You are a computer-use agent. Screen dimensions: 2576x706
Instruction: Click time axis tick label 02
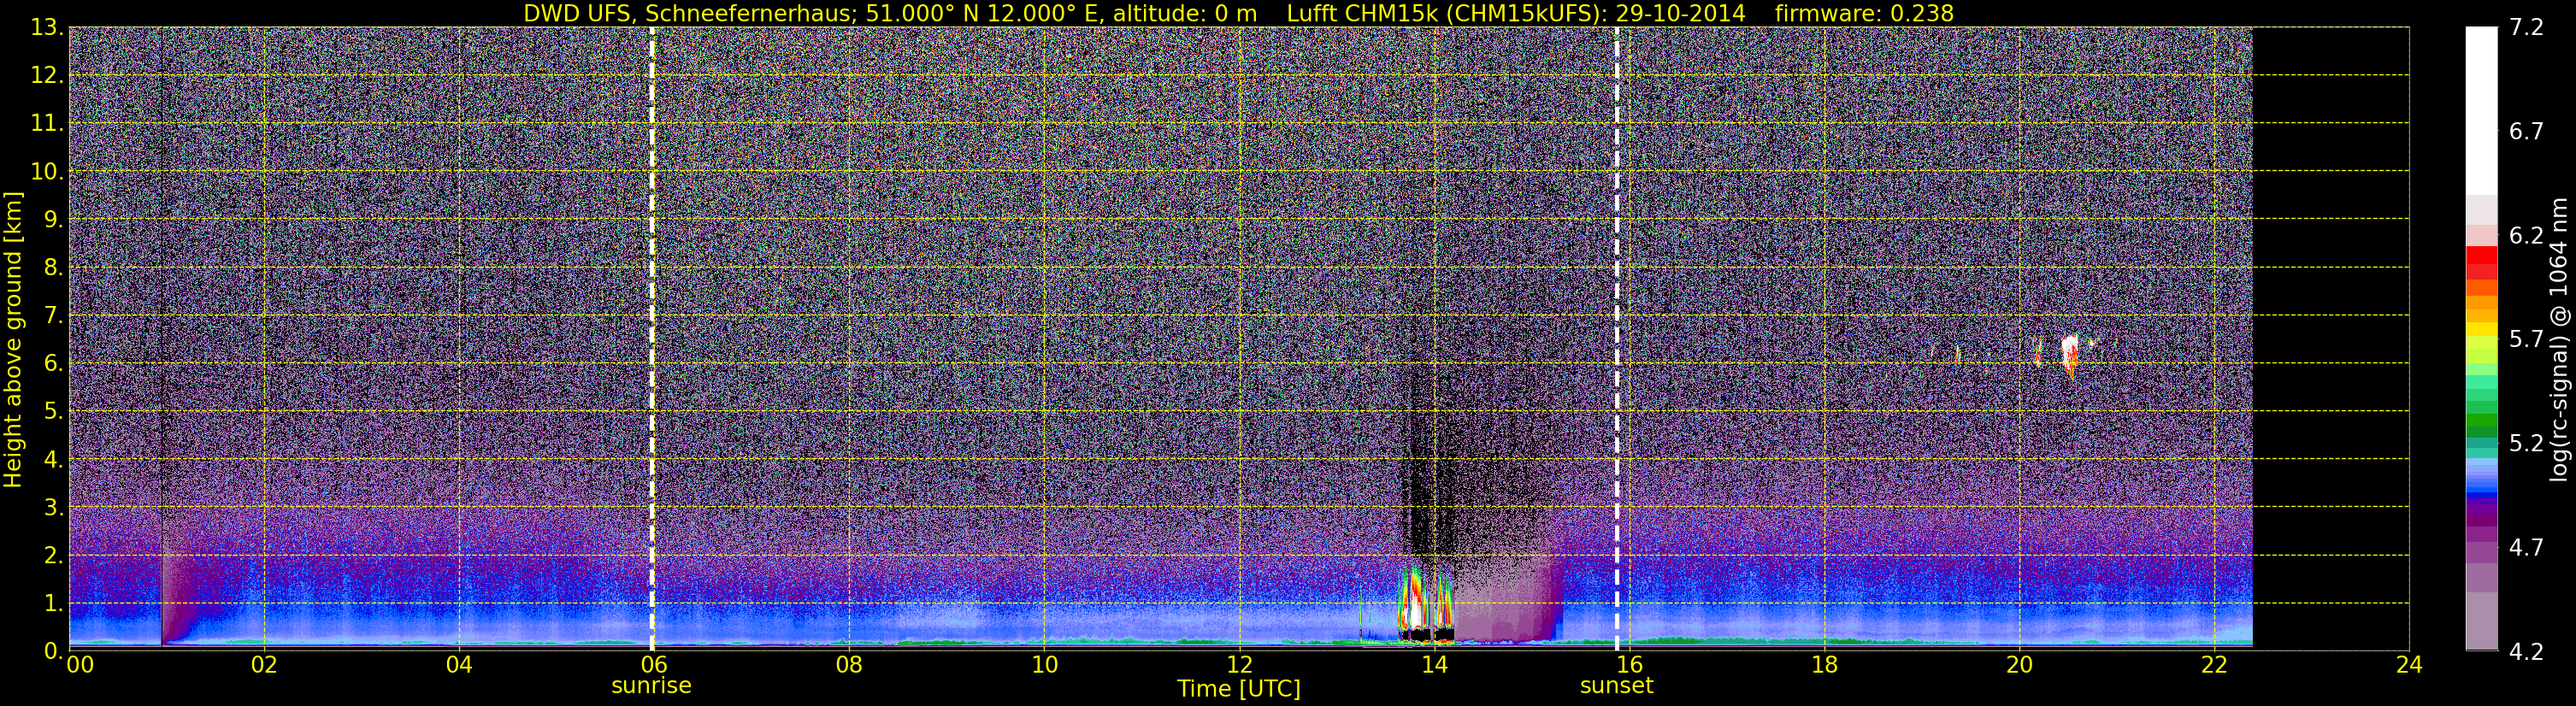[x=264, y=665]
